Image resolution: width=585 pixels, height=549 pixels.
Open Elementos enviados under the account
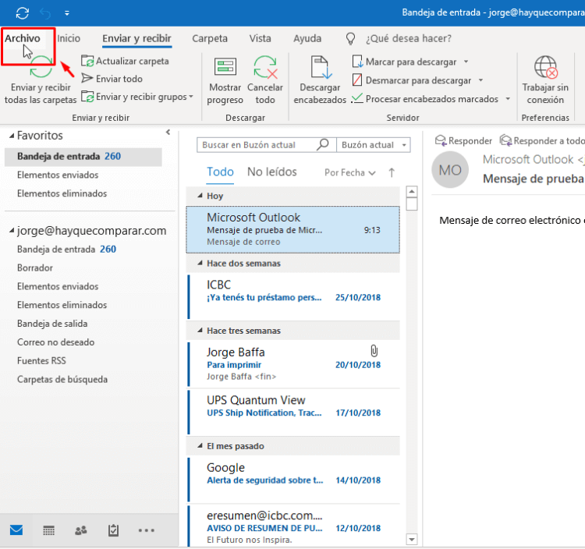pos(58,286)
